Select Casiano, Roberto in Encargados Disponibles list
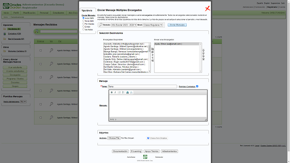 click(126, 57)
